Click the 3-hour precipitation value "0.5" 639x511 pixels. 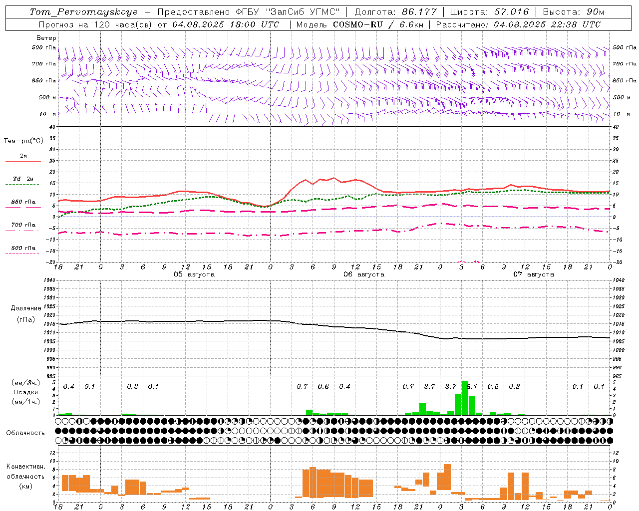493,386
